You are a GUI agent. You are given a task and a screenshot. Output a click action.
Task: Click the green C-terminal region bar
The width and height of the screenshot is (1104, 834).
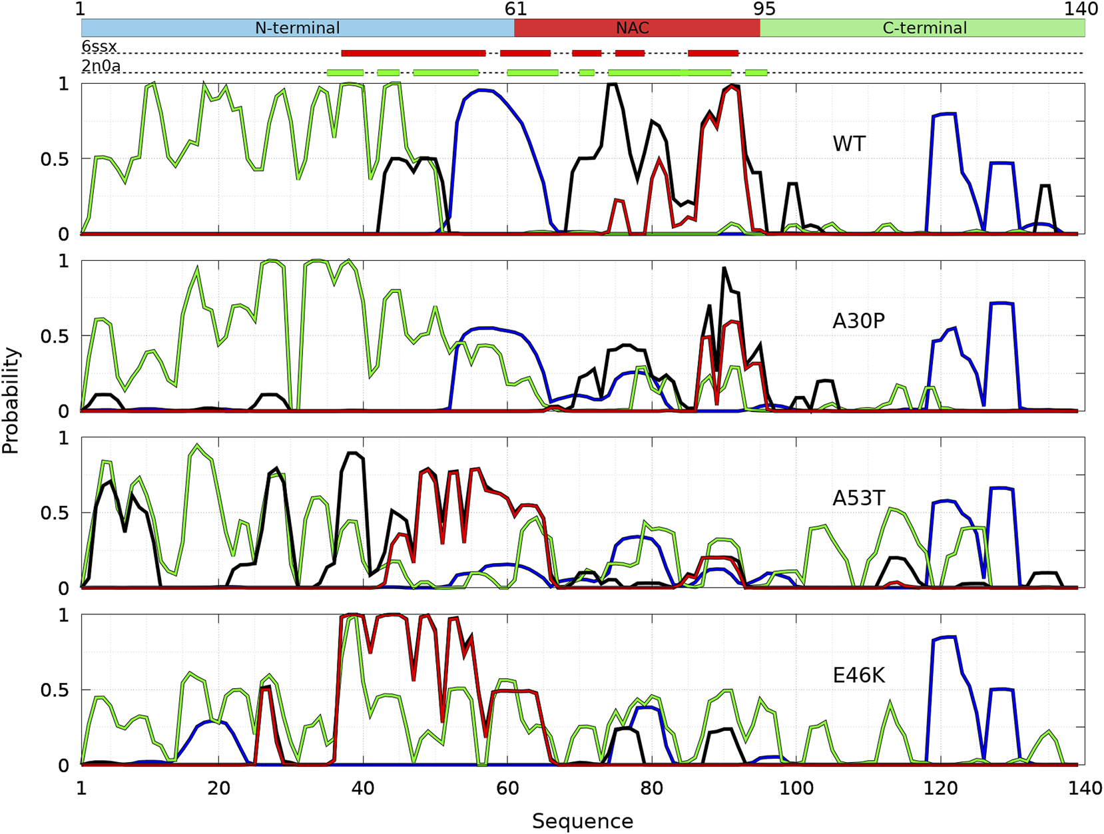click(923, 28)
